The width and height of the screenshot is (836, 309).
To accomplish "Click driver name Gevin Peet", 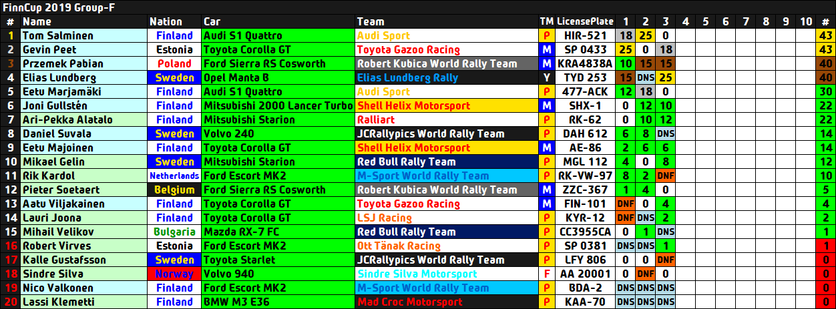I will click(x=49, y=49).
